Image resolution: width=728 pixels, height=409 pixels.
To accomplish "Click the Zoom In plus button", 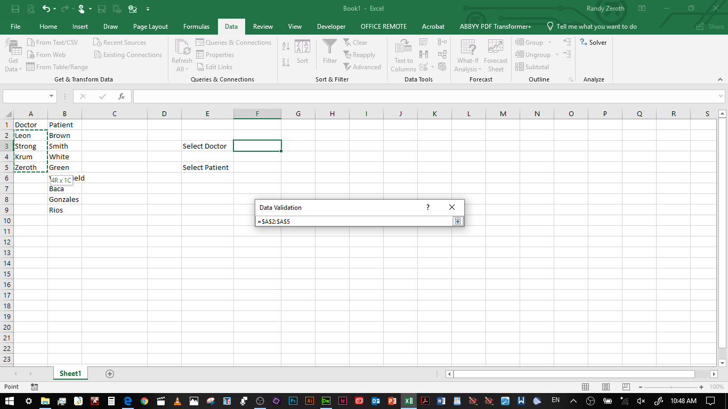I will tap(701, 387).
